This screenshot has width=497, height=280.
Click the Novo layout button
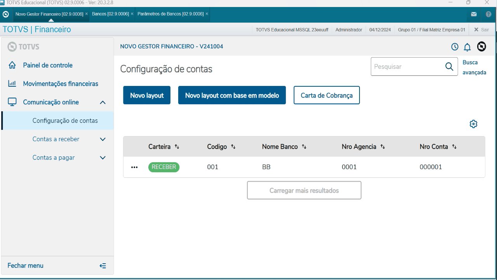tap(147, 95)
